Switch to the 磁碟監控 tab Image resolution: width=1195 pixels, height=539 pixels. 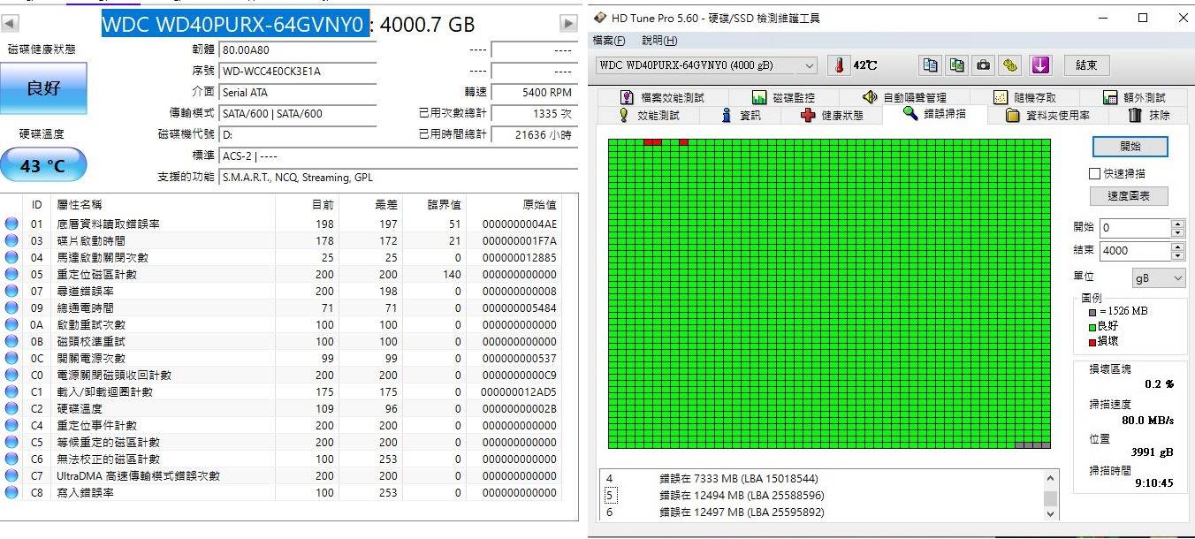tap(783, 97)
